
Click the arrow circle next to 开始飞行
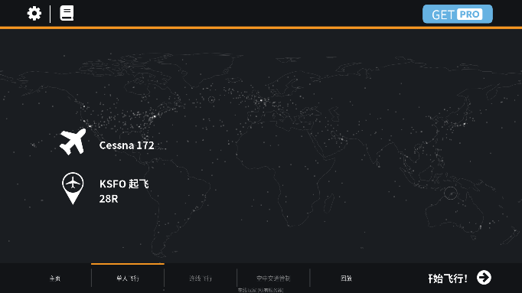coord(484,278)
